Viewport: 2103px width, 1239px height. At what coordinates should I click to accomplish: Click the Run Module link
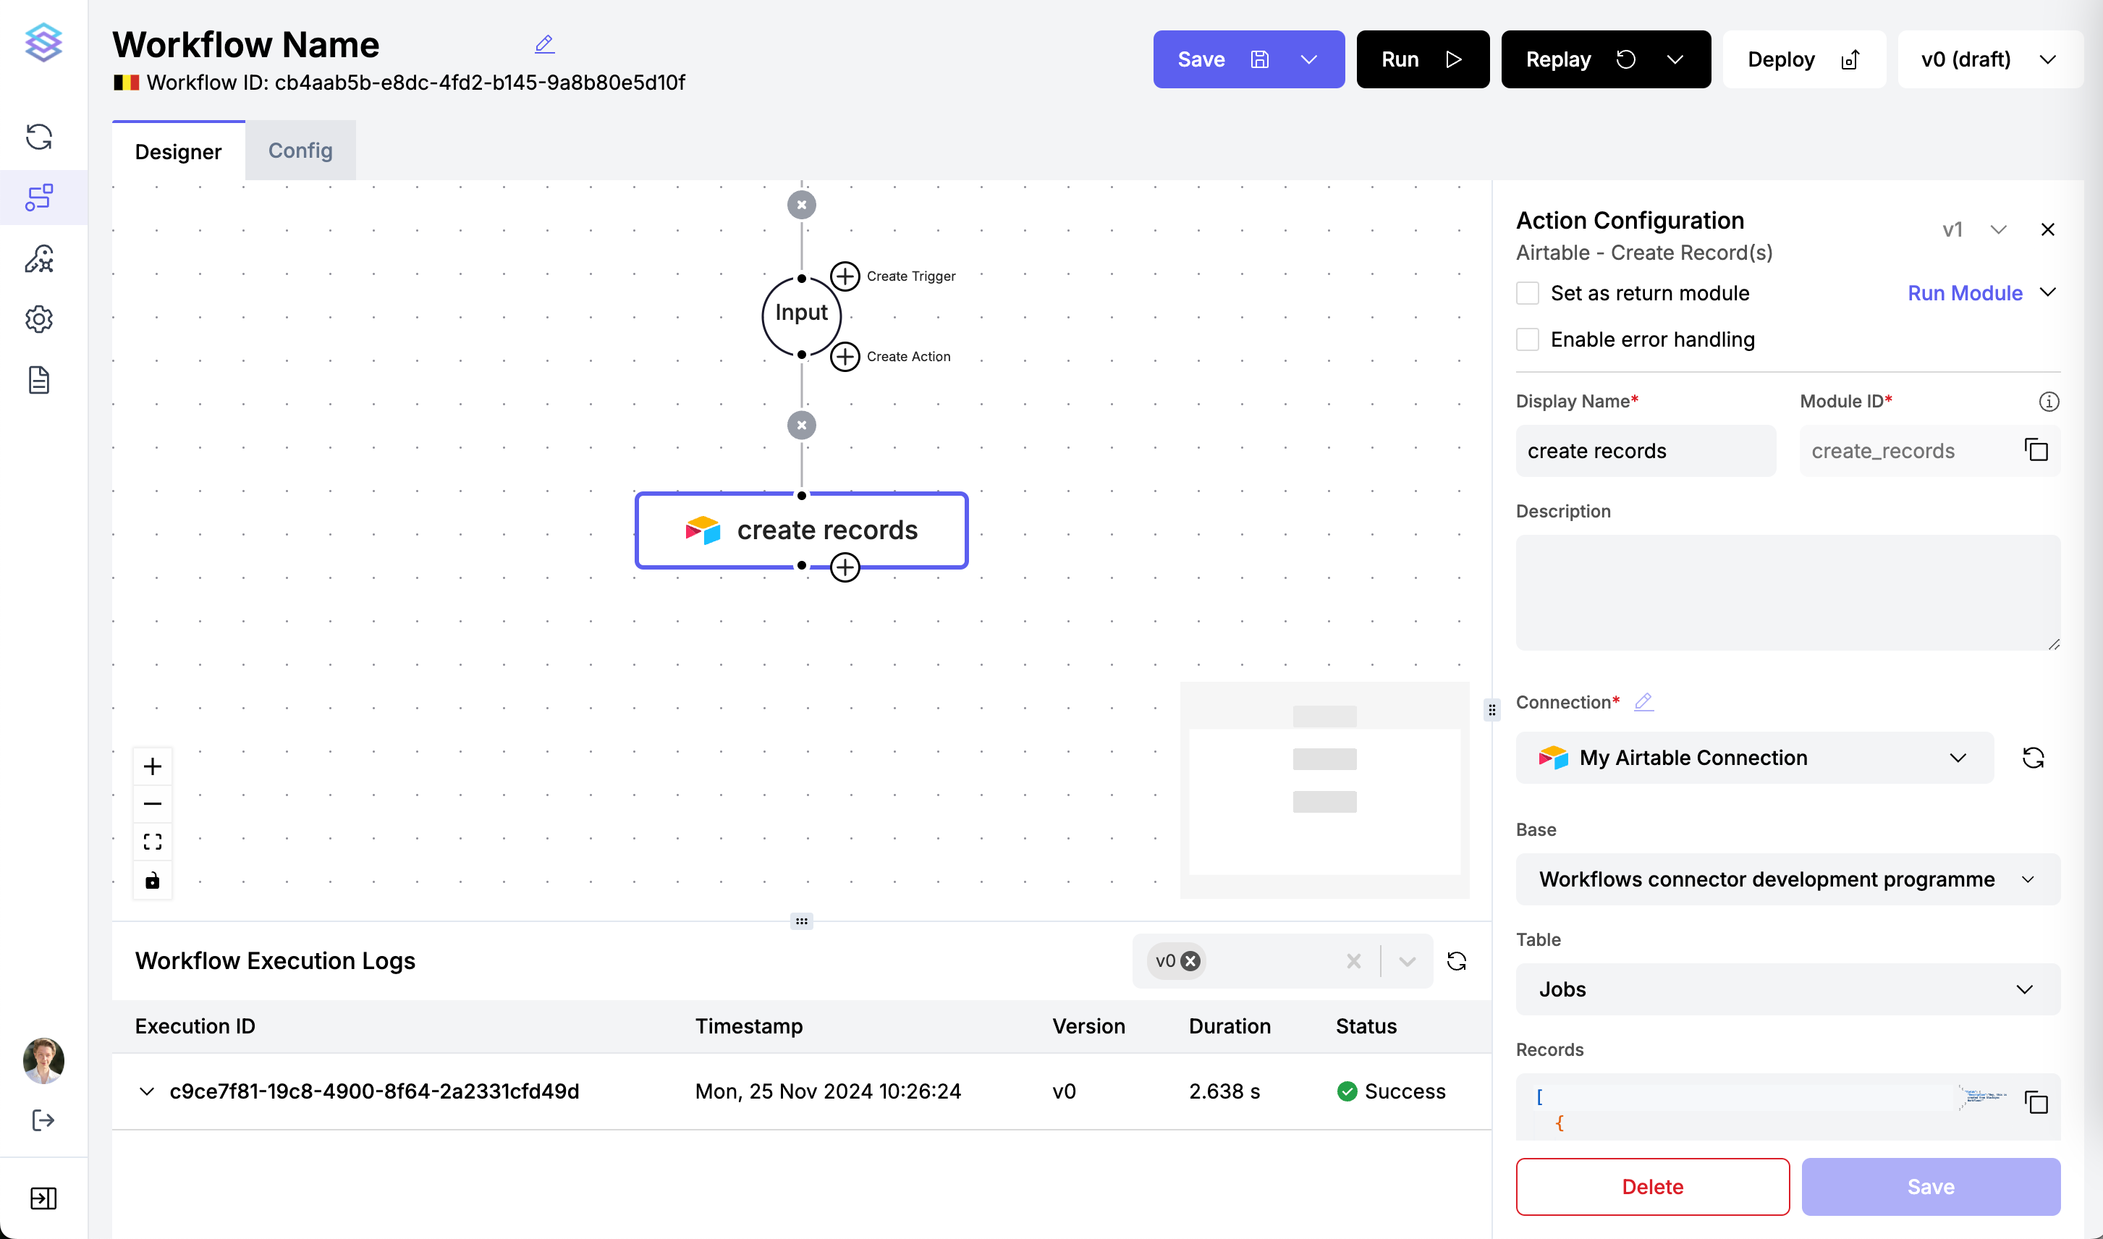tap(1963, 293)
